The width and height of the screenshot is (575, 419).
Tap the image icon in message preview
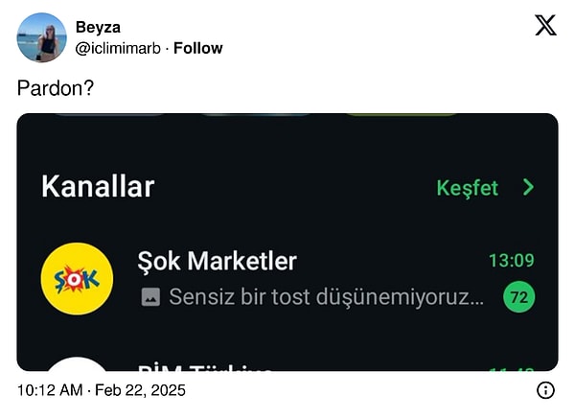point(150,297)
